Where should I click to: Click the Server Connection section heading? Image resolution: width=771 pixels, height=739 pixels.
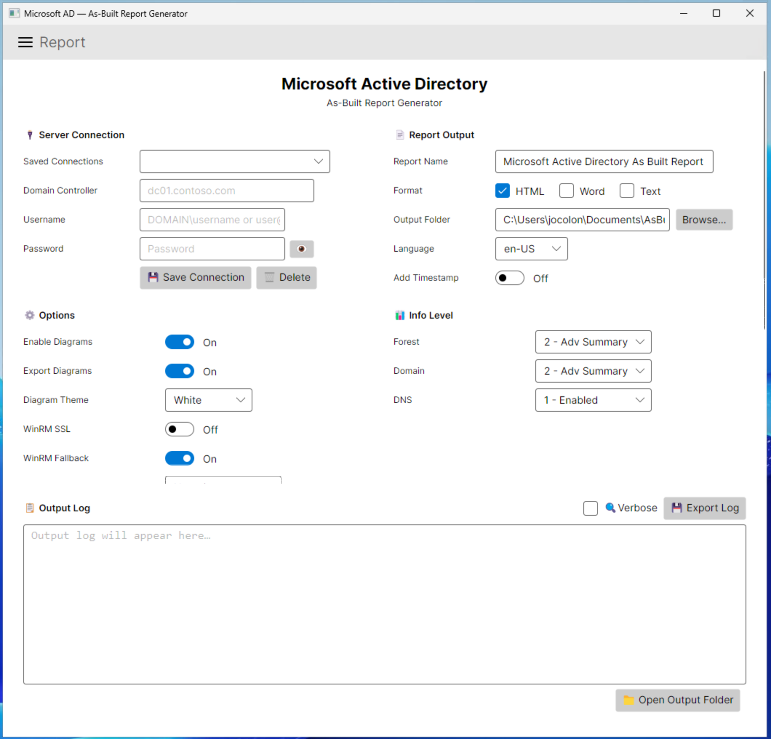click(81, 135)
